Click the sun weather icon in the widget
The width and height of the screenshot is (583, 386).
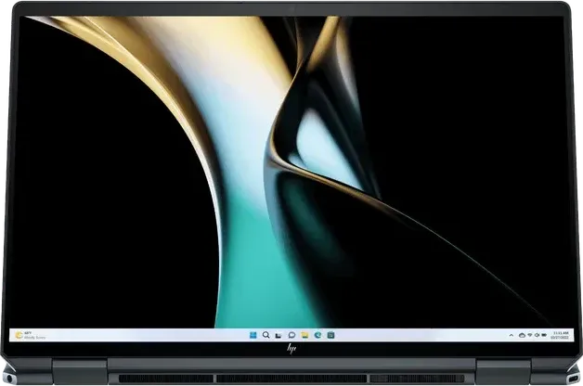click(x=16, y=334)
